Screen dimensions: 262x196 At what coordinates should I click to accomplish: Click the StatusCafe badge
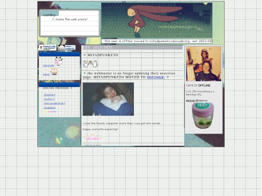[48, 47]
